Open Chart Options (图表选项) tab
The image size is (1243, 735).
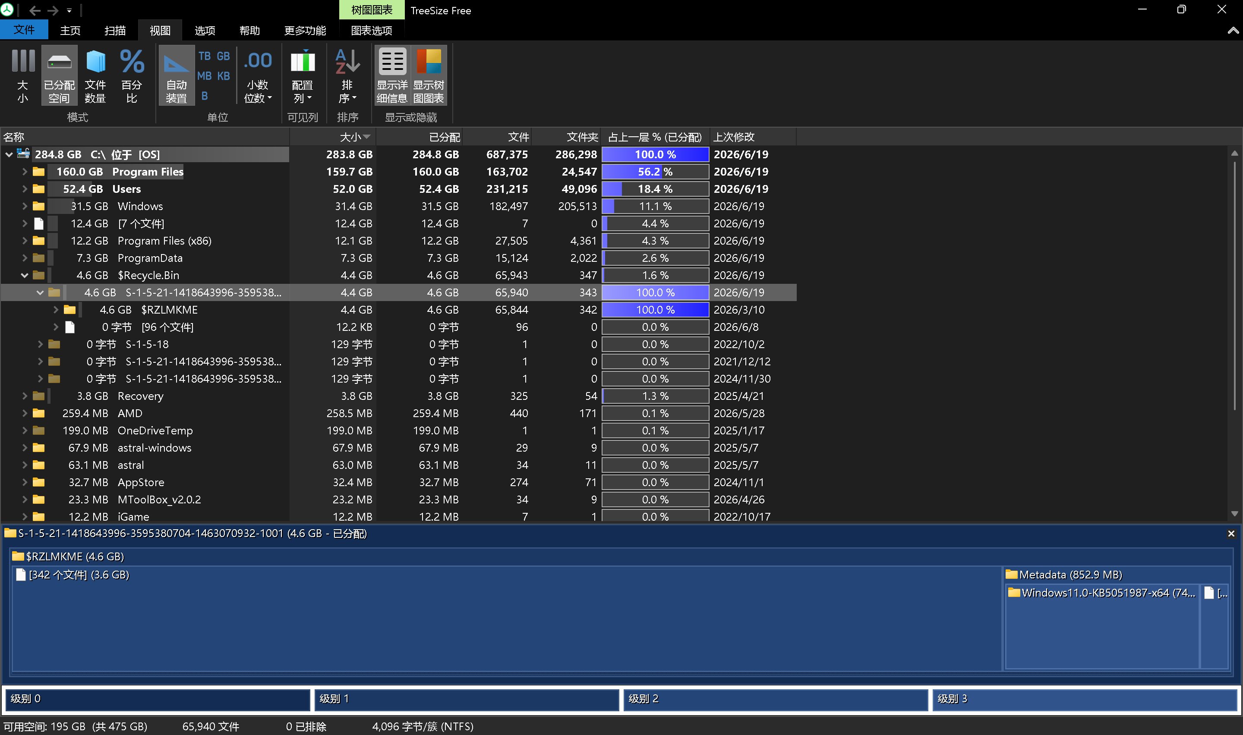pos(372,30)
